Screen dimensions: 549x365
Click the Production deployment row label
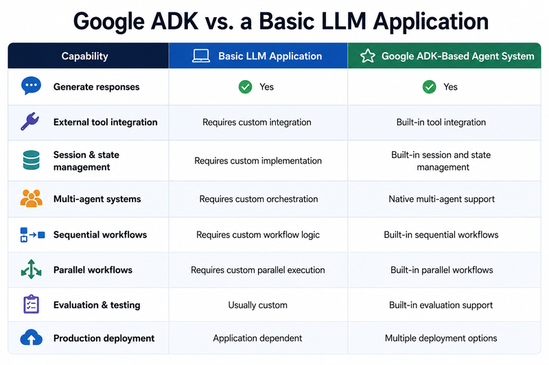point(104,338)
